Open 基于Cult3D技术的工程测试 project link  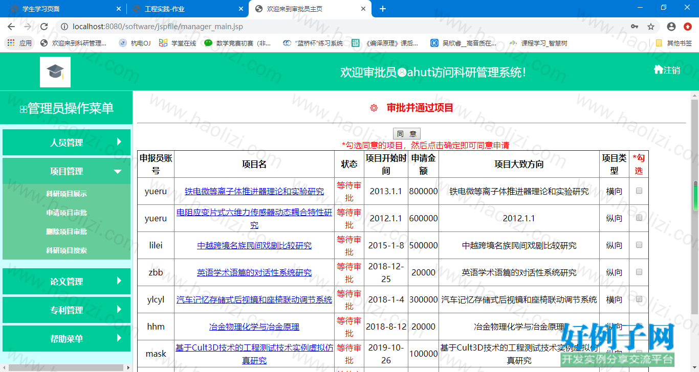click(254, 354)
